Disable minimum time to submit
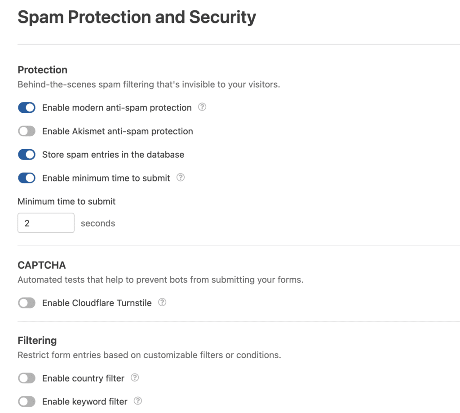 click(27, 178)
